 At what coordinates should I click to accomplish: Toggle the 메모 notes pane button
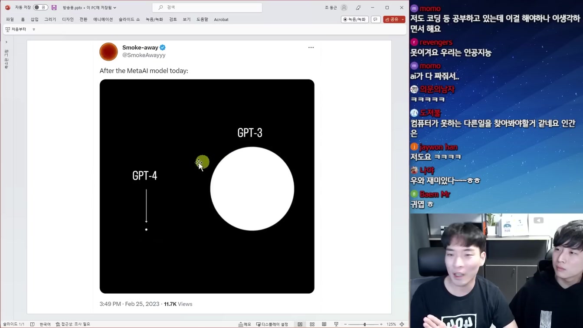click(x=245, y=324)
